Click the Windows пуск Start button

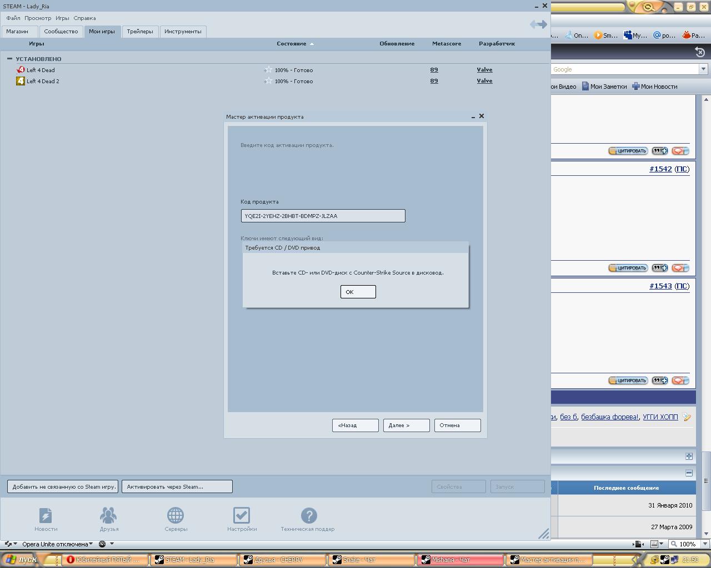click(x=21, y=560)
